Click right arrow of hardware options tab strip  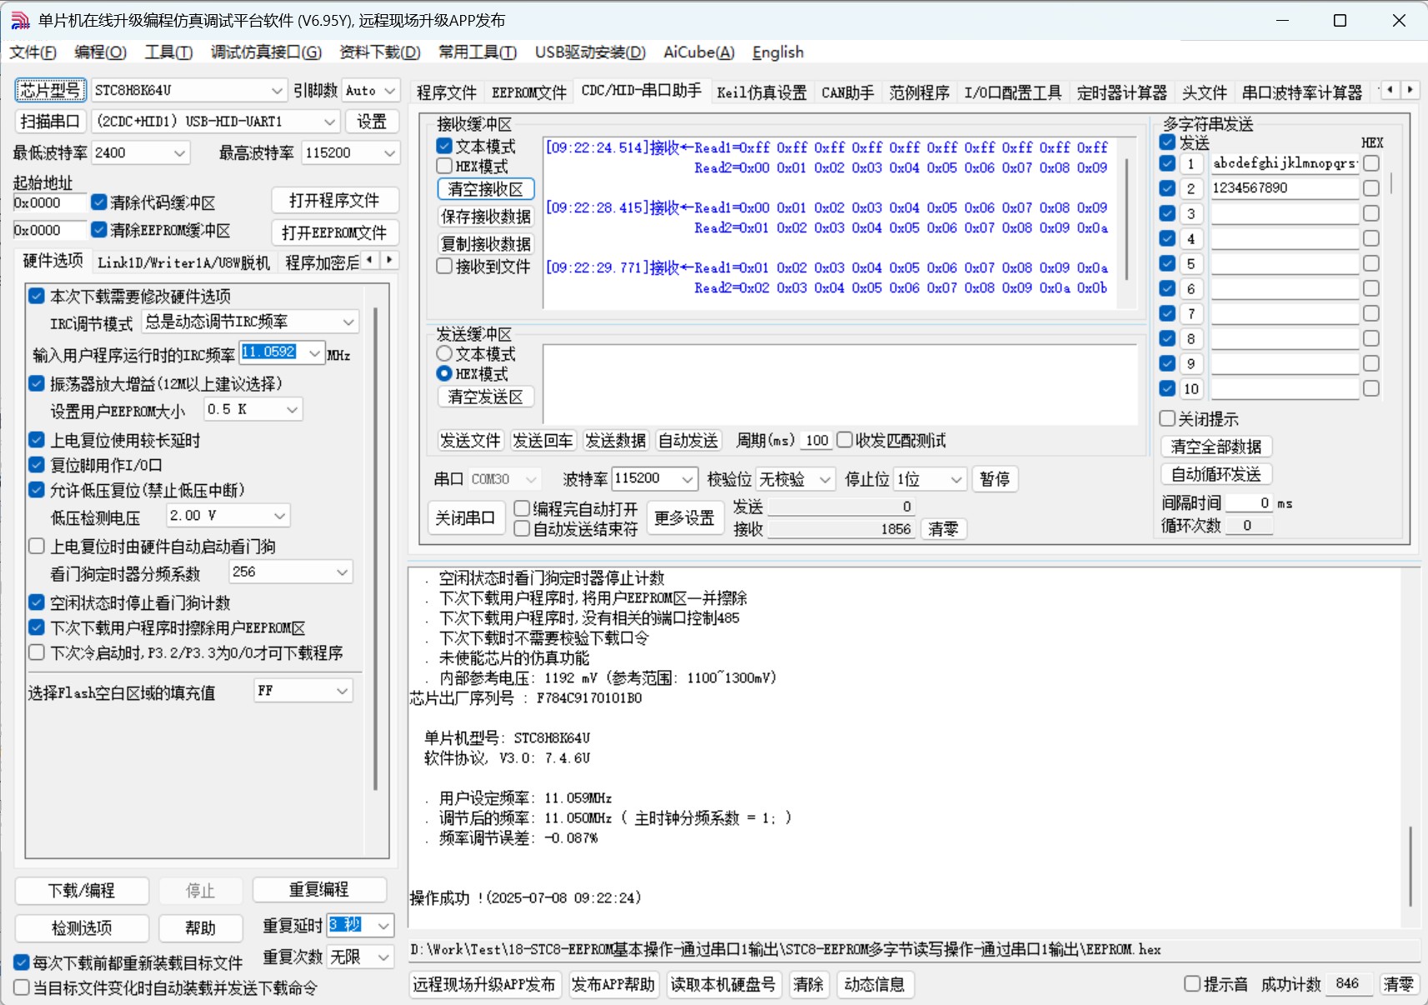pyautogui.click(x=389, y=260)
